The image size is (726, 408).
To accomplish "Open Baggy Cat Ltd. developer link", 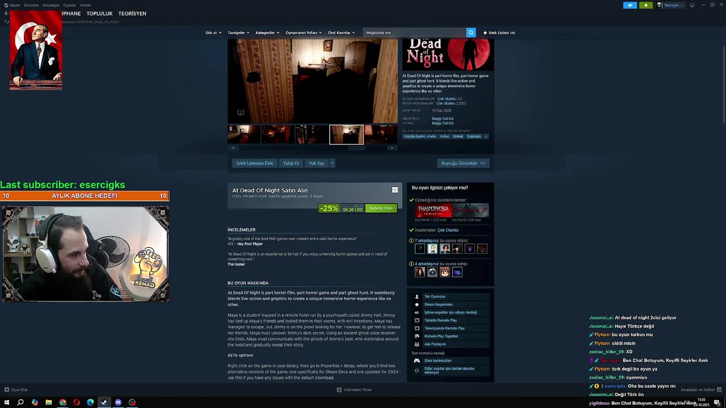I will click(443, 118).
